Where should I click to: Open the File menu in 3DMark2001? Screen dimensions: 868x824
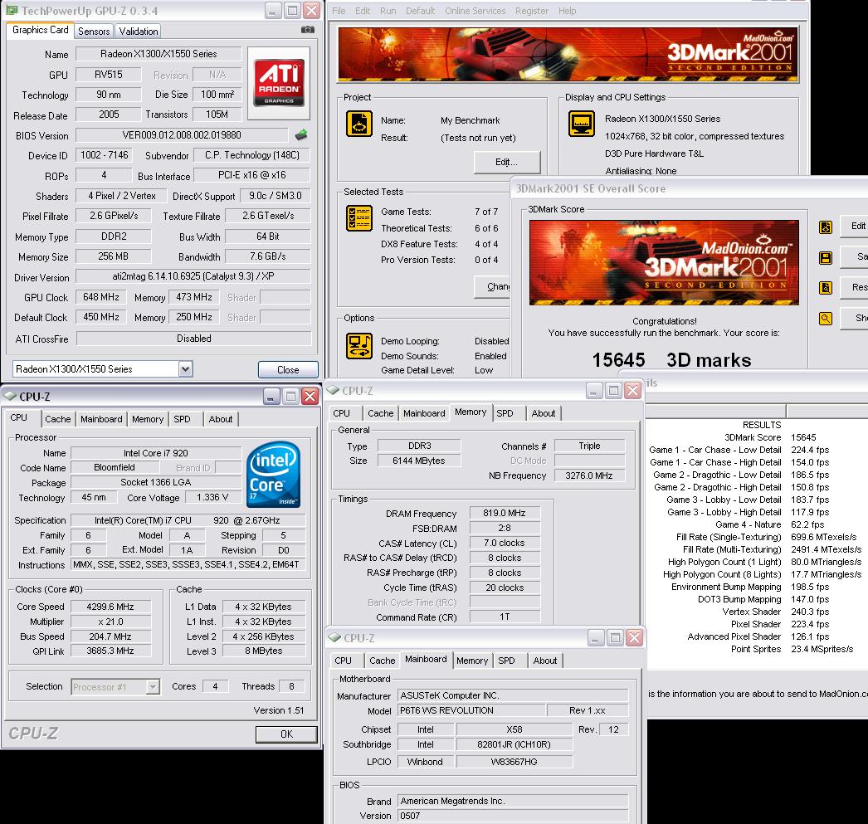click(339, 11)
